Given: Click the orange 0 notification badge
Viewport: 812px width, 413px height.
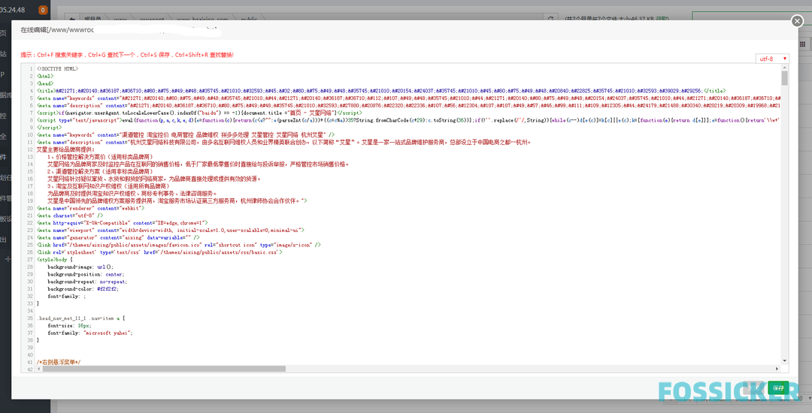Looking at the screenshot, I should (42, 10).
